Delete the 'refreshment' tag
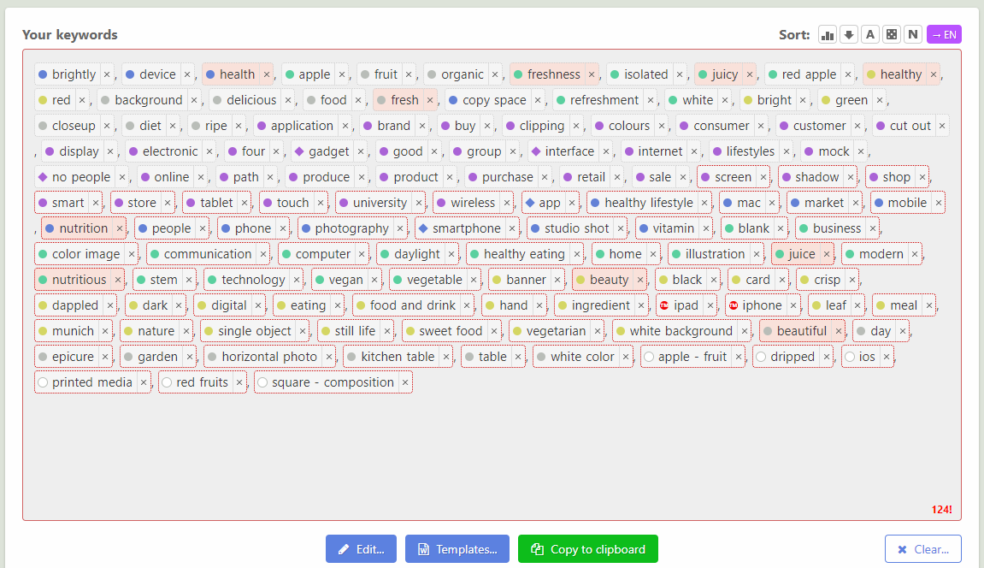The width and height of the screenshot is (984, 568). click(x=651, y=100)
